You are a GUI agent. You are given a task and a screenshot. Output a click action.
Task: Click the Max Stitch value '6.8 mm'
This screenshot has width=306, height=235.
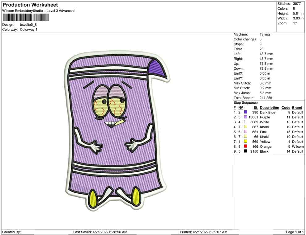[x=266, y=83]
